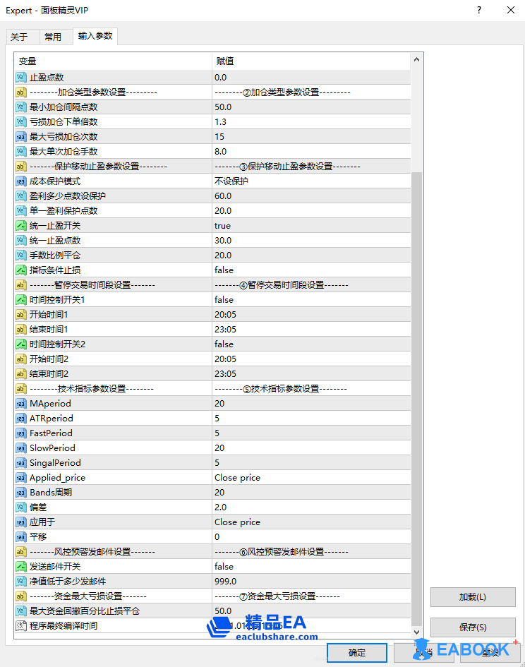Click the integer icon beside FastPeriod
Screen dimensions: 525x667
21,433
